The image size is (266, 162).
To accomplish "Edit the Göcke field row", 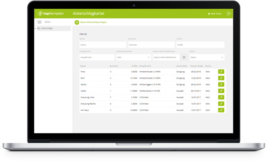I will click(221, 84).
